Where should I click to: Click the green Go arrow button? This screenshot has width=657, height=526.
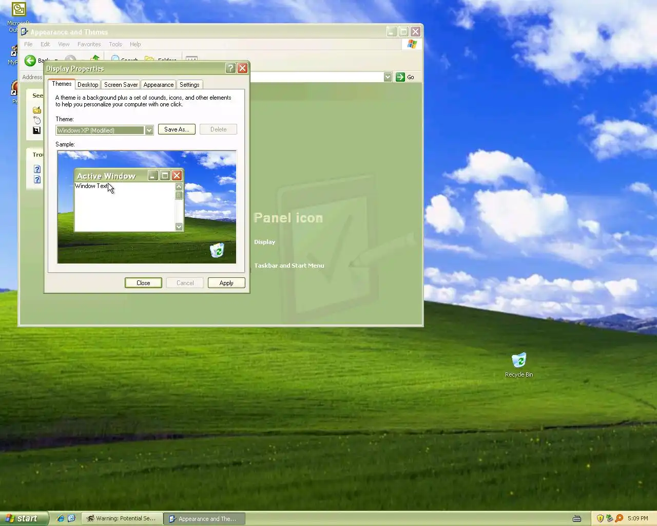(400, 77)
